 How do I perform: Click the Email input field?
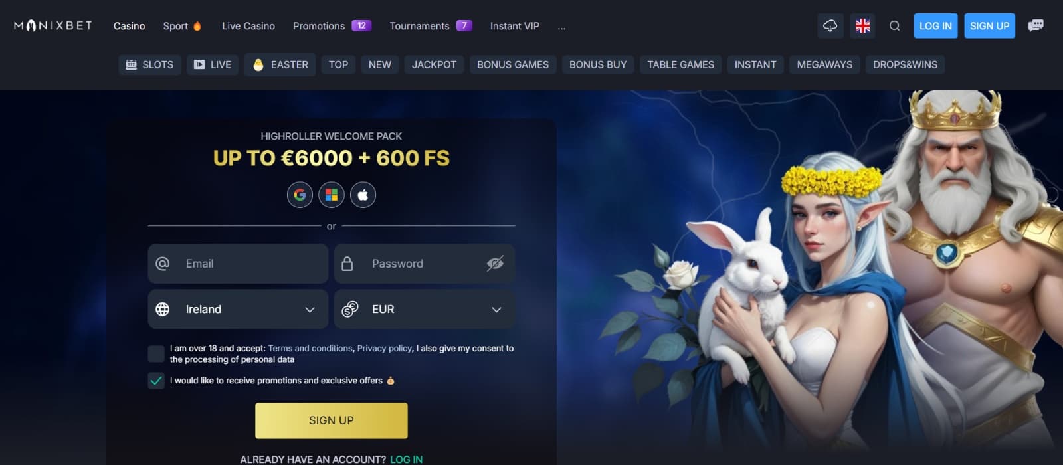[x=238, y=264]
